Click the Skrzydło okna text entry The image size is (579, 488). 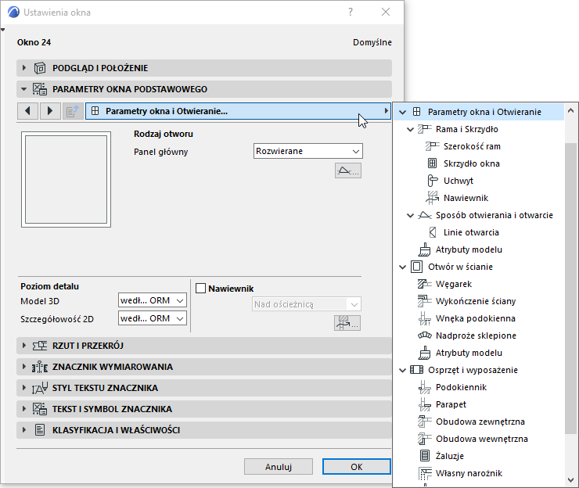pyautogui.click(x=472, y=163)
